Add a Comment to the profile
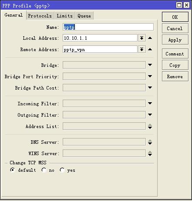Viewport: 192px width, 201px height. [175, 54]
